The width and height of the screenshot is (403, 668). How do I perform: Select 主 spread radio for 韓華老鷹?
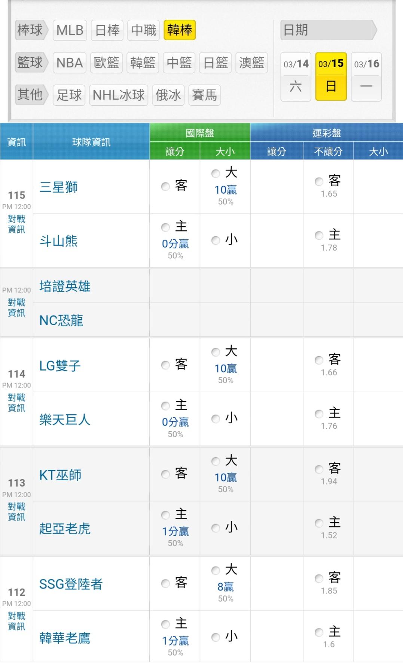(165, 624)
